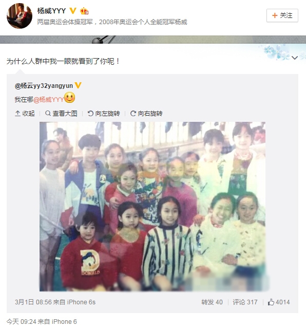Open the 转发 40 repost link
Viewport: 306px width, 329px height.
coord(212,302)
